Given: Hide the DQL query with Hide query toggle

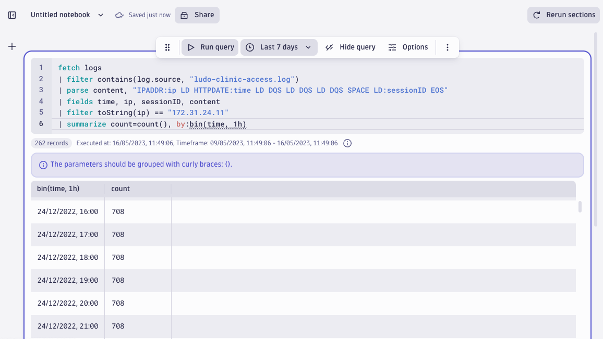Looking at the screenshot, I should [x=350, y=47].
